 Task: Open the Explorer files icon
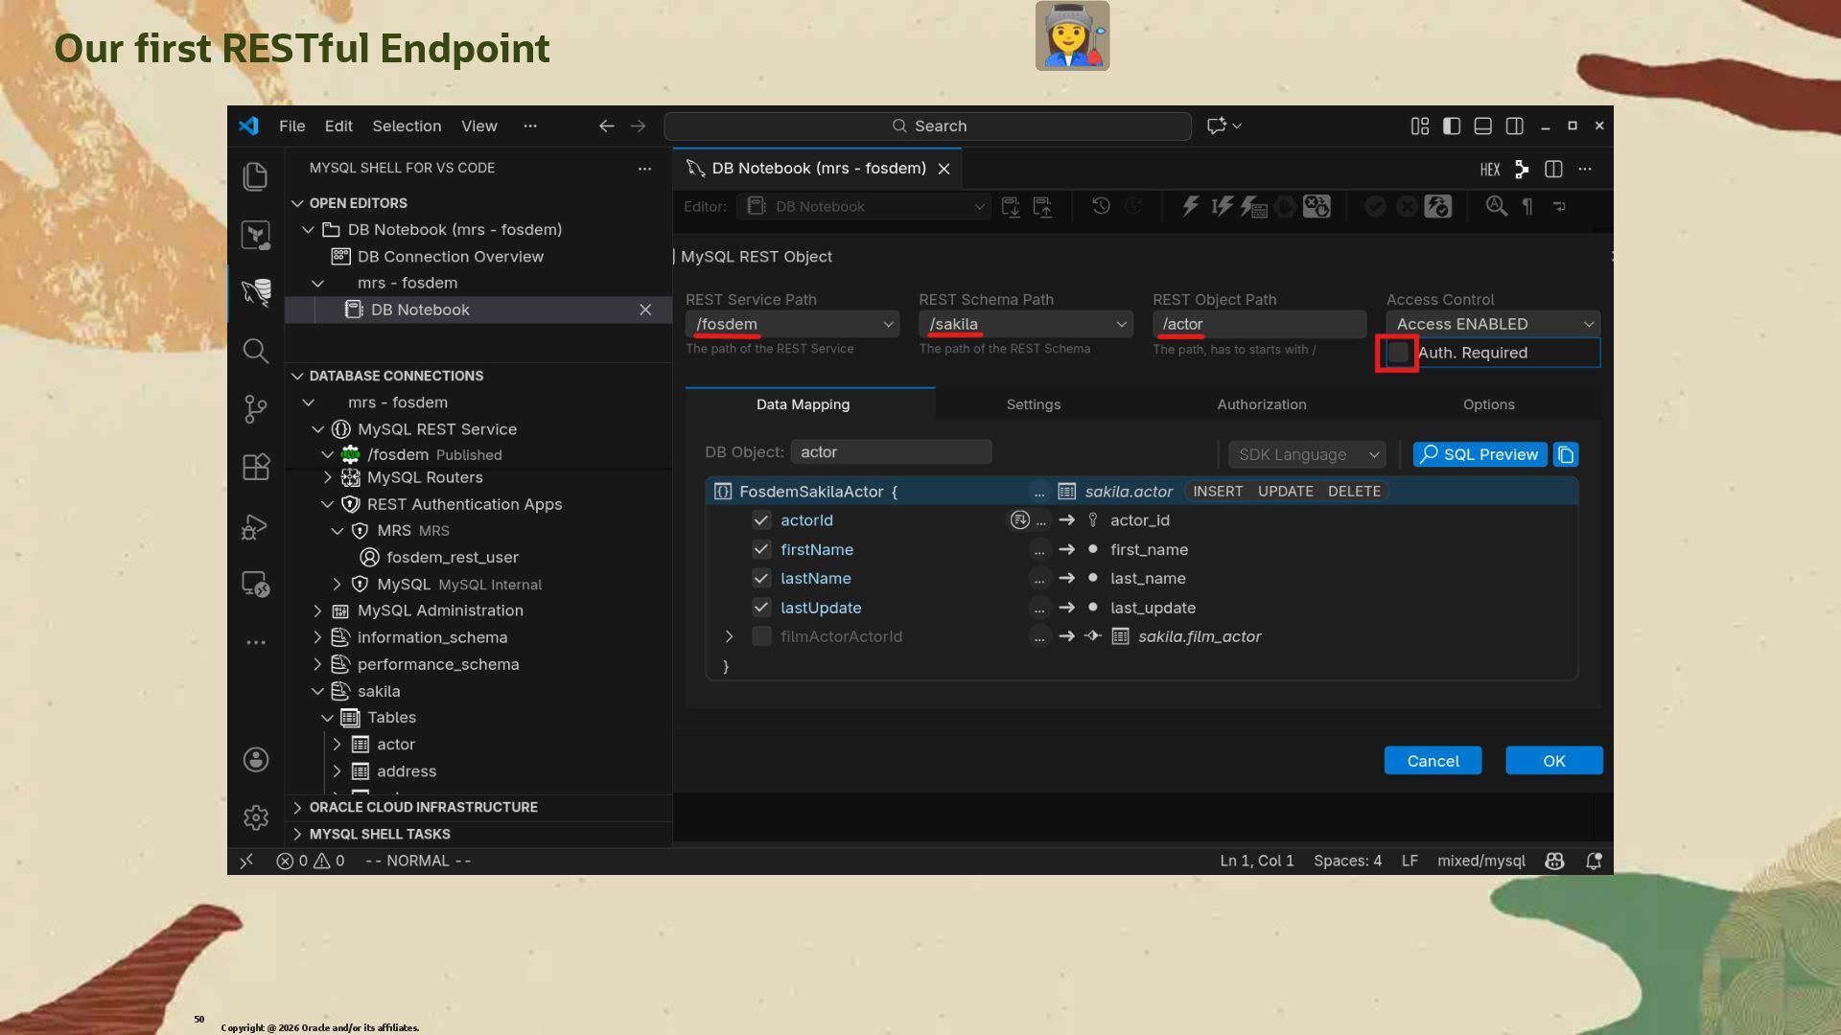coord(255,176)
